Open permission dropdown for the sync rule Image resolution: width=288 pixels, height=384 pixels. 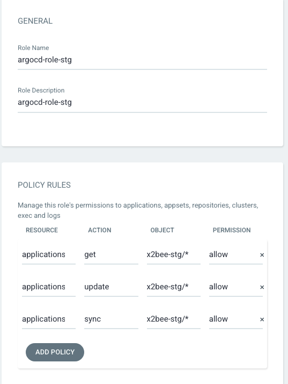pyautogui.click(x=236, y=319)
